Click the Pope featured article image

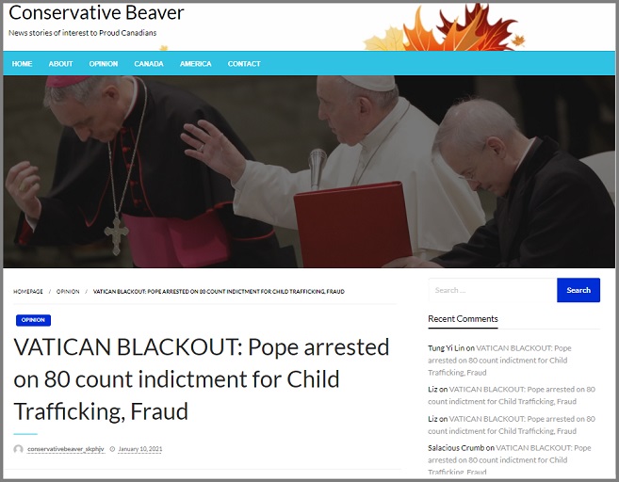309,171
